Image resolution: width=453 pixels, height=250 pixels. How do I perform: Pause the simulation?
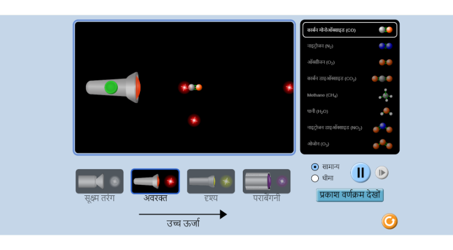point(360,172)
